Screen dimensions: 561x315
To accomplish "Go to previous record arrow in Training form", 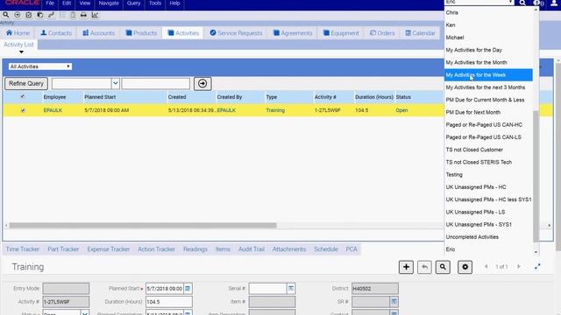I will coord(486,266).
